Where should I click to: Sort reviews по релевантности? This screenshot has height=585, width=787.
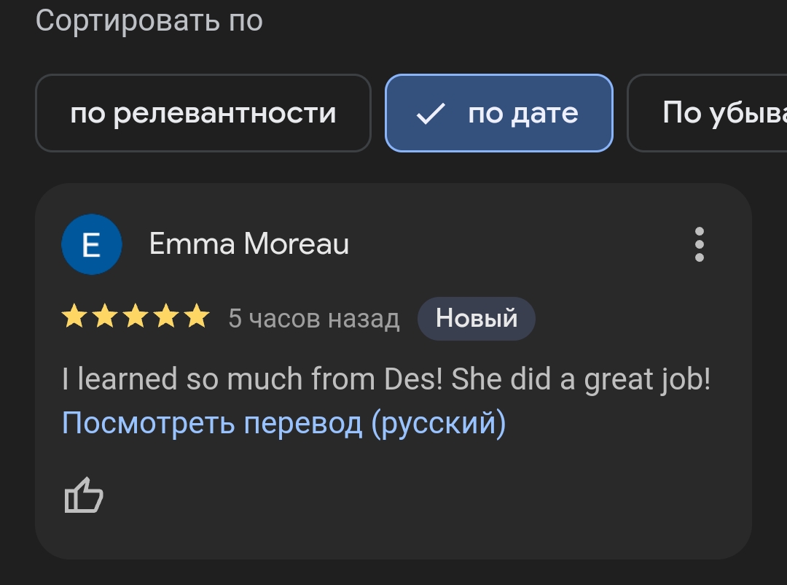click(203, 113)
